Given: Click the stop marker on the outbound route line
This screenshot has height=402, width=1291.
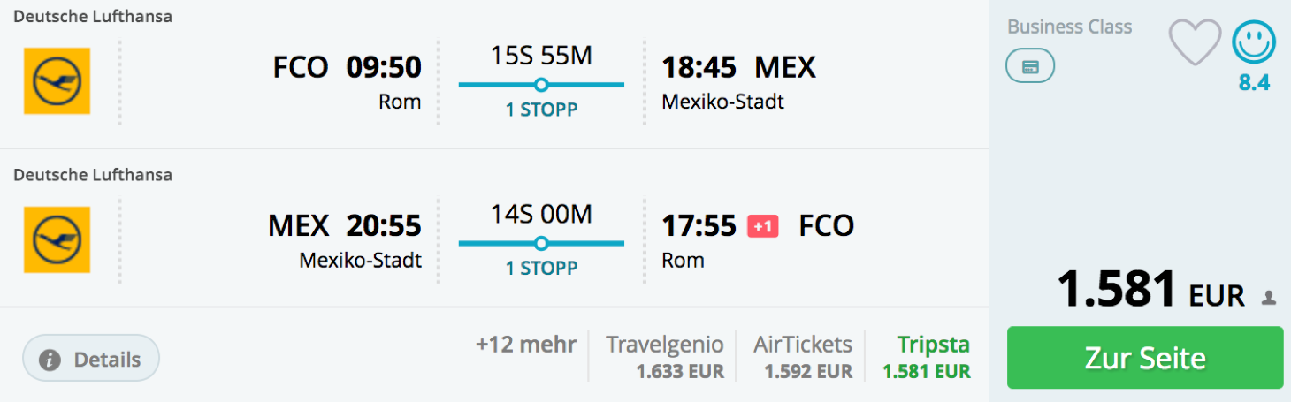Looking at the screenshot, I should [541, 85].
